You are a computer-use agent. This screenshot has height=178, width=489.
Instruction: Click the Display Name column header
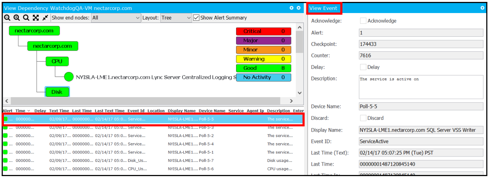pyautogui.click(x=182, y=111)
